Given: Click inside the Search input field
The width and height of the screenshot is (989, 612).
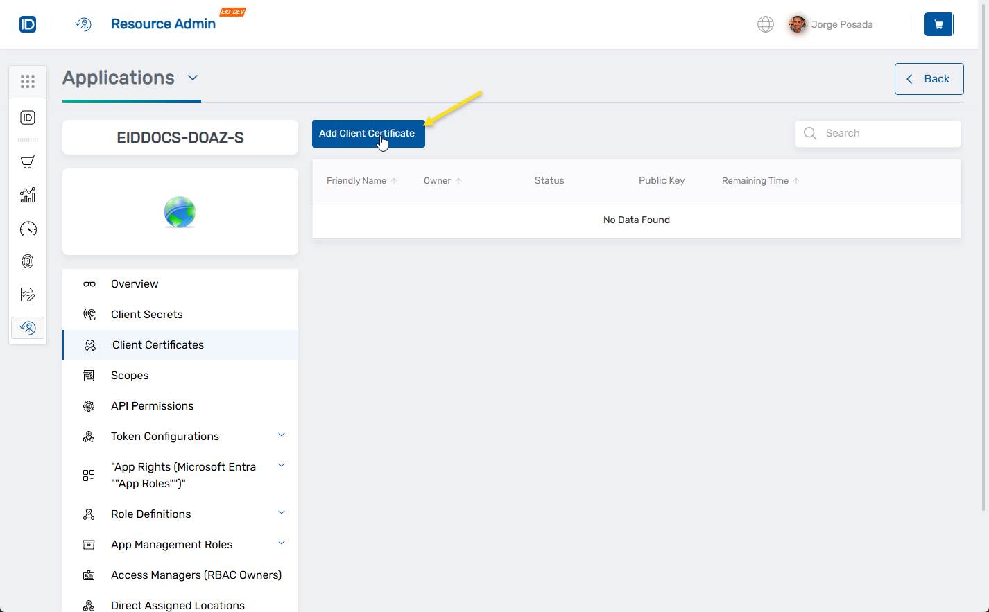Looking at the screenshot, I should click(x=877, y=133).
